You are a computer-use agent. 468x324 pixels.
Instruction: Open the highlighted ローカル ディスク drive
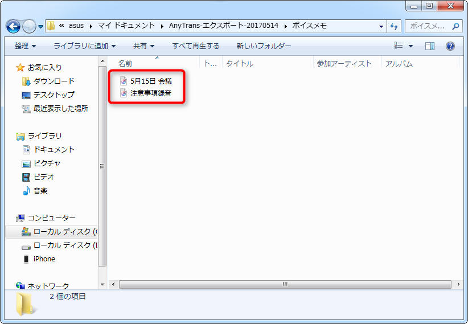65,231
